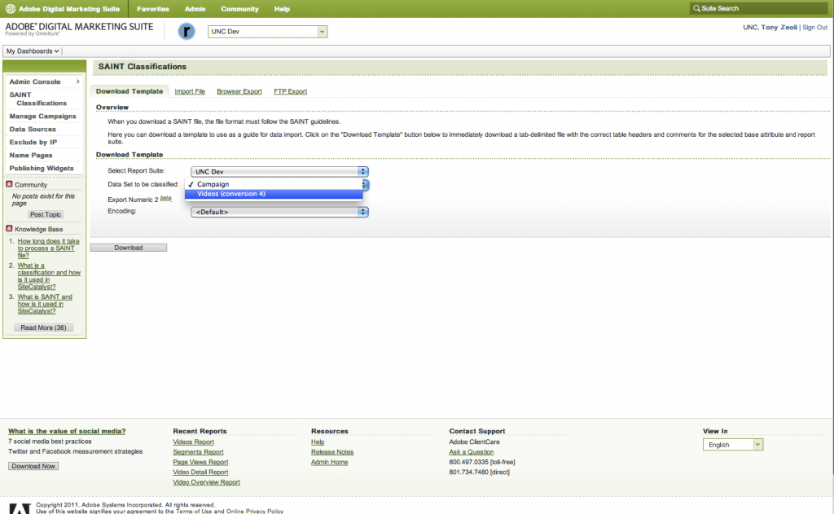The height and width of the screenshot is (514, 834).
Task: Expand the My Dashboards dropdown
Action: point(33,51)
